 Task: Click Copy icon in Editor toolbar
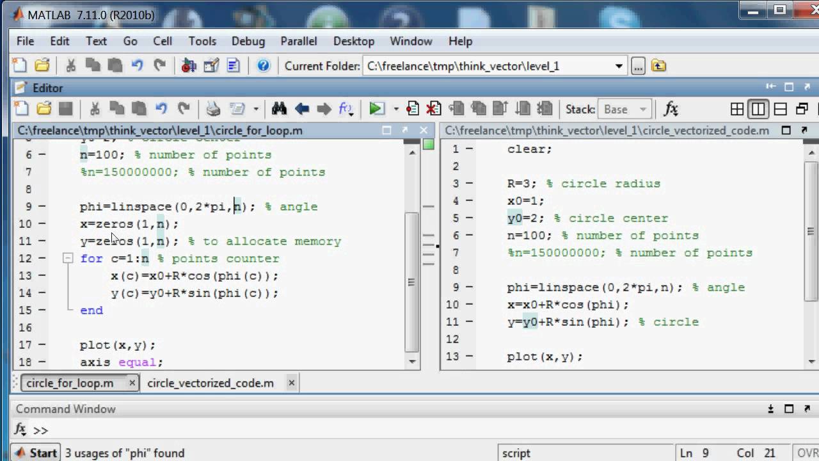pyautogui.click(x=117, y=109)
